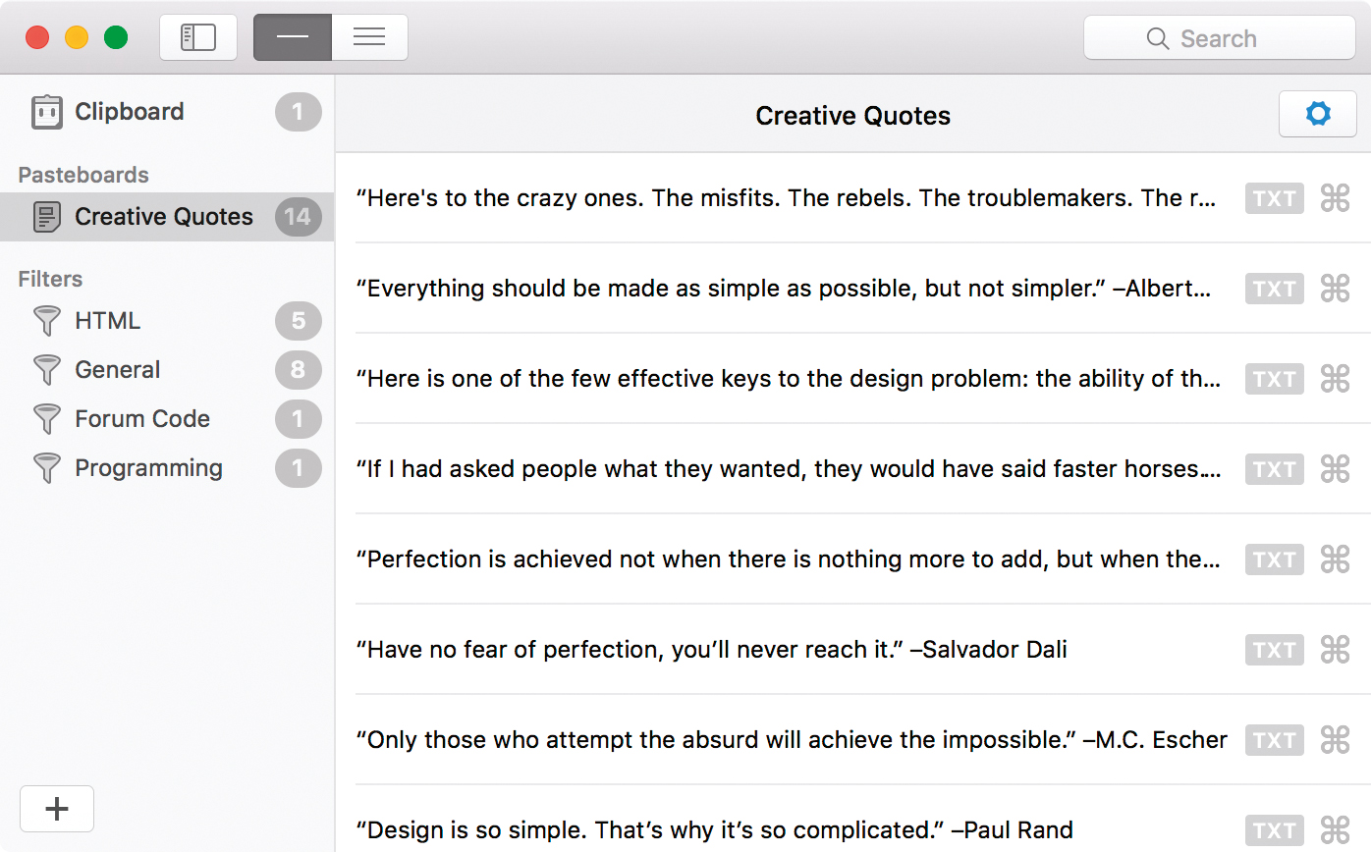
Task: Switch to single-line compact view
Action: pos(293,38)
